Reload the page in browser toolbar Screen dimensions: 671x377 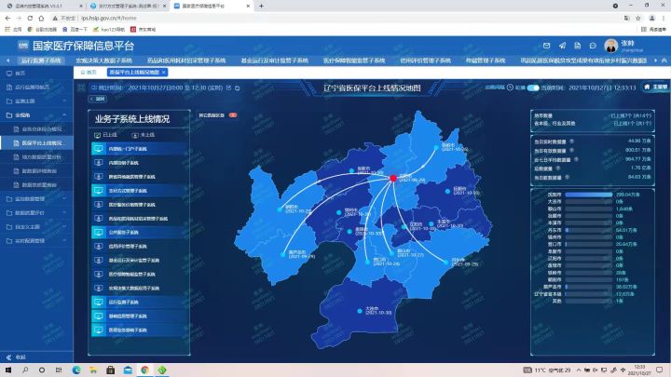tap(30, 18)
